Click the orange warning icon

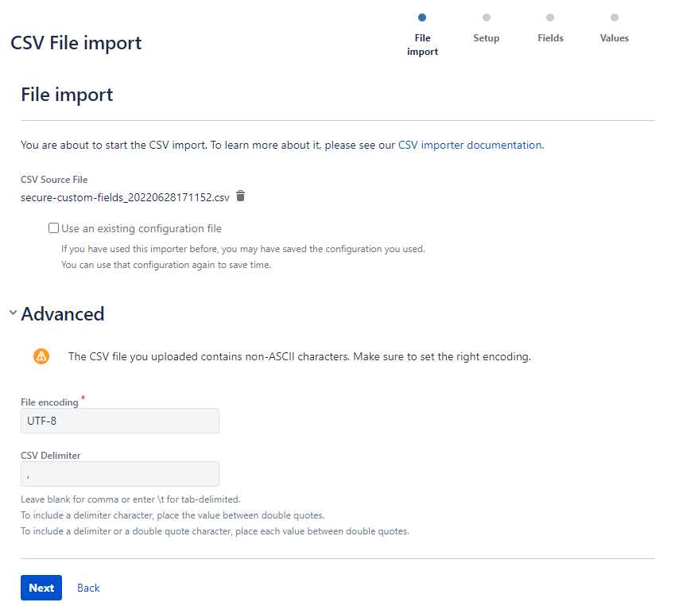pyautogui.click(x=41, y=356)
